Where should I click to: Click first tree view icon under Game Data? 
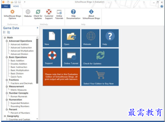(x=5, y=32)
